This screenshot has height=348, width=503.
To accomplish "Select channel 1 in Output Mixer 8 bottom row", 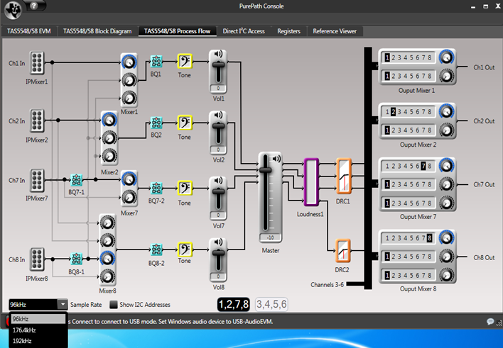I will 387,275.
